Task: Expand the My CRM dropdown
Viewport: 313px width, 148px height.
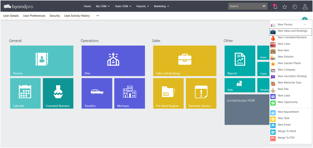Action: point(103,6)
